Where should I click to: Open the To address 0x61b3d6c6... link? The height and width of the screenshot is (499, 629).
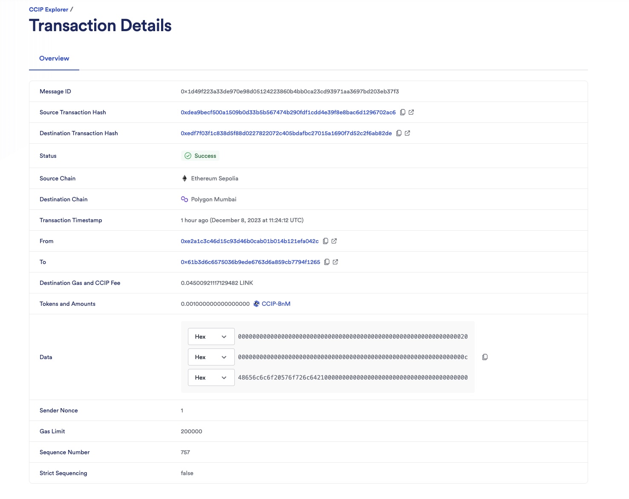(251, 262)
